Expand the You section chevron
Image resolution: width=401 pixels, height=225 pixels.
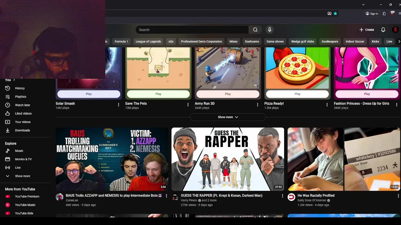point(14,80)
